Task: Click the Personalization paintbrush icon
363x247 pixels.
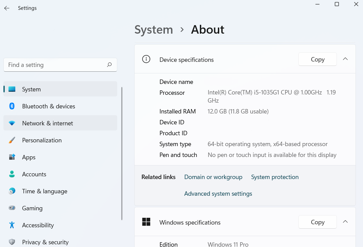Action: (x=12, y=140)
